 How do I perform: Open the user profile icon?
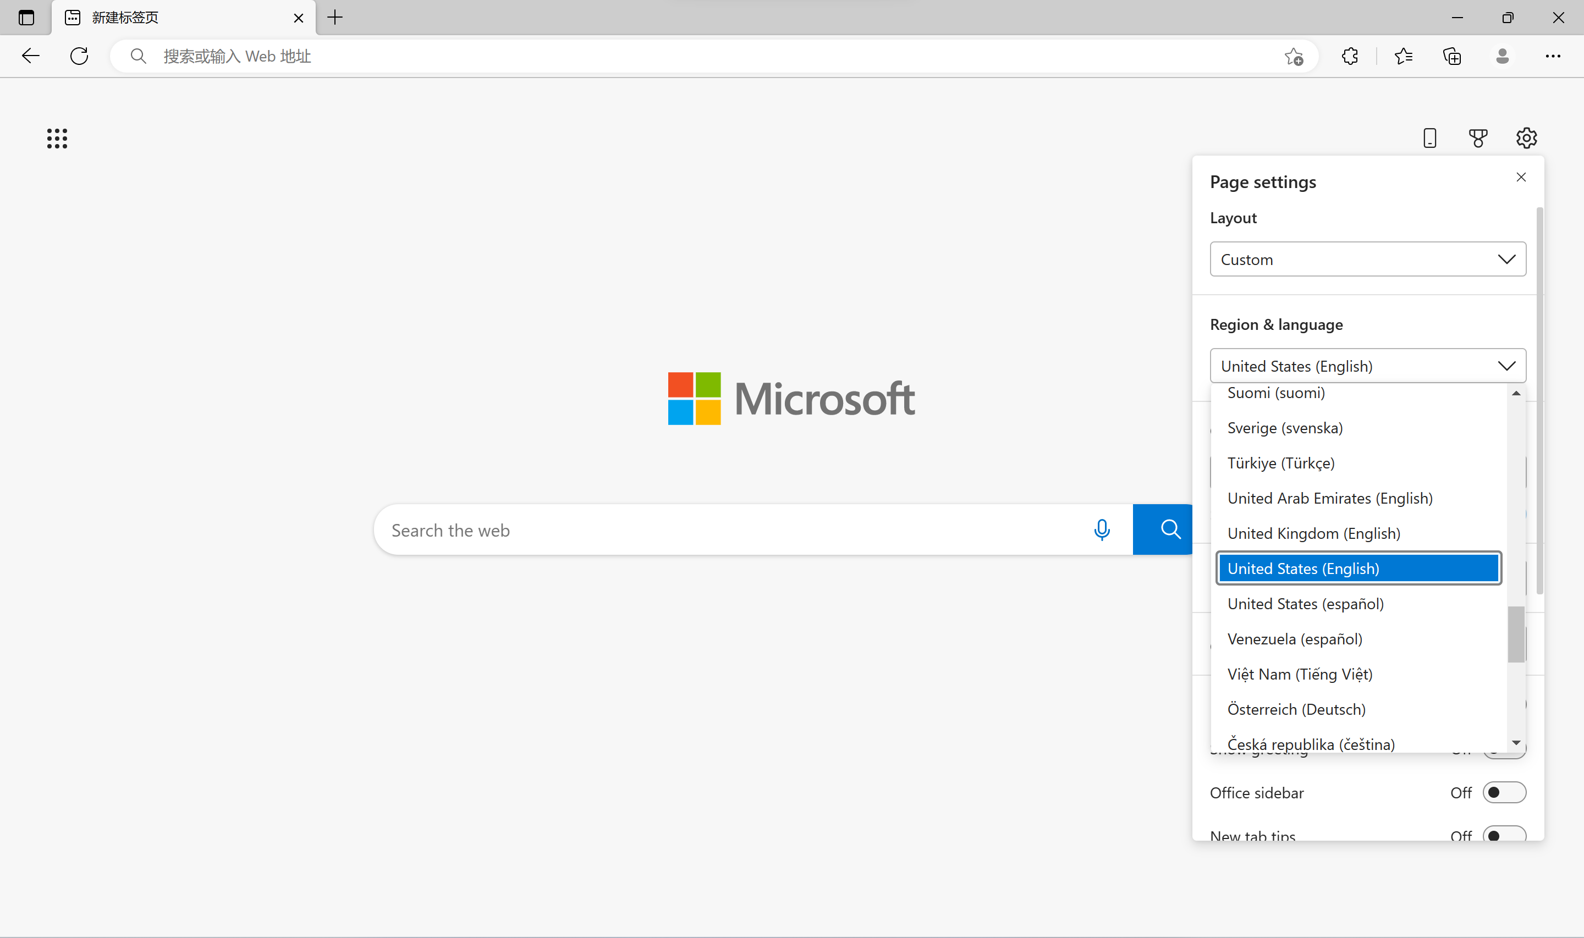pos(1503,56)
